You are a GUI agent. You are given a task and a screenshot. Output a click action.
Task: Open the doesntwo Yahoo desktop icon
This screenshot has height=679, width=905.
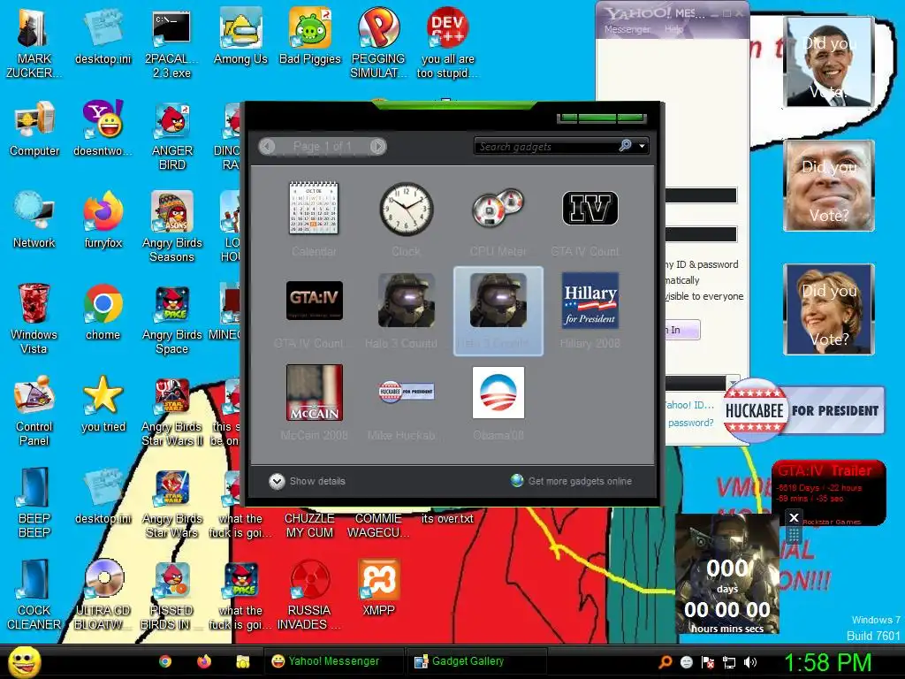[x=103, y=129]
